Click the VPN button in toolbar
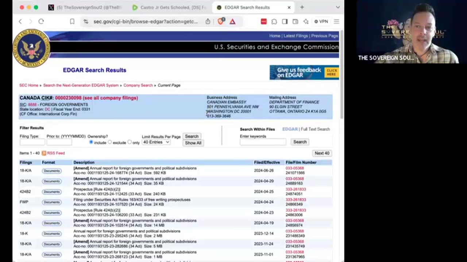467x262 pixels. (x=321, y=21)
